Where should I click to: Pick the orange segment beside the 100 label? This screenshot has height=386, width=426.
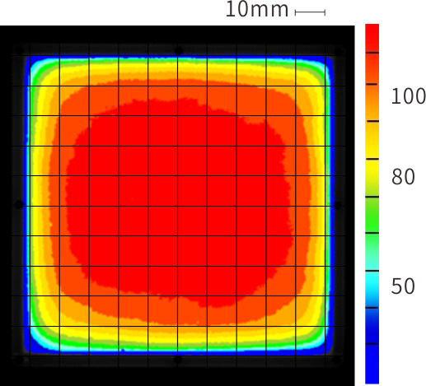[372, 102]
